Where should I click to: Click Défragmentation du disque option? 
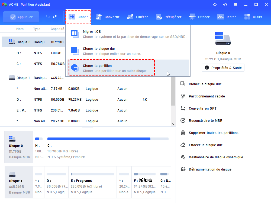[x=210, y=169]
